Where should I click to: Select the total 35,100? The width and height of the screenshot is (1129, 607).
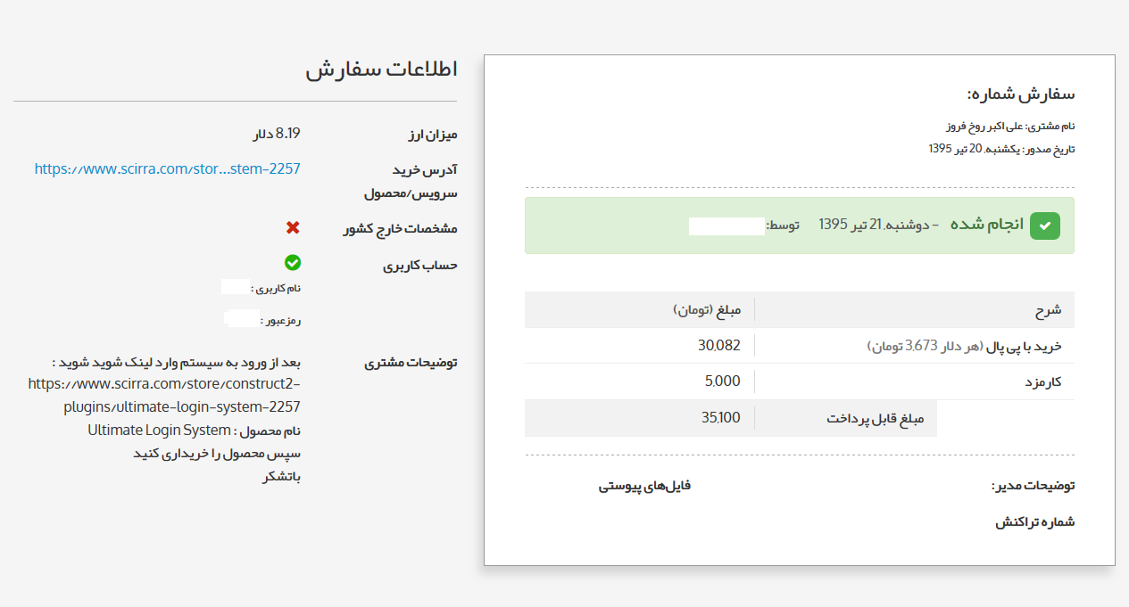pos(721,418)
